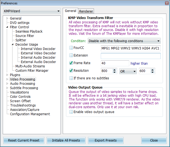Image resolution: width=170 pixels, height=147 pixels.
Task: Click the Export Presets button
Action: pyautogui.click(x=106, y=140)
